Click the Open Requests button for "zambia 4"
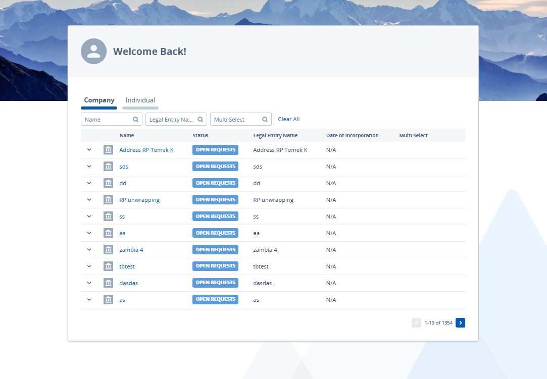This screenshot has height=379, width=547. point(215,249)
